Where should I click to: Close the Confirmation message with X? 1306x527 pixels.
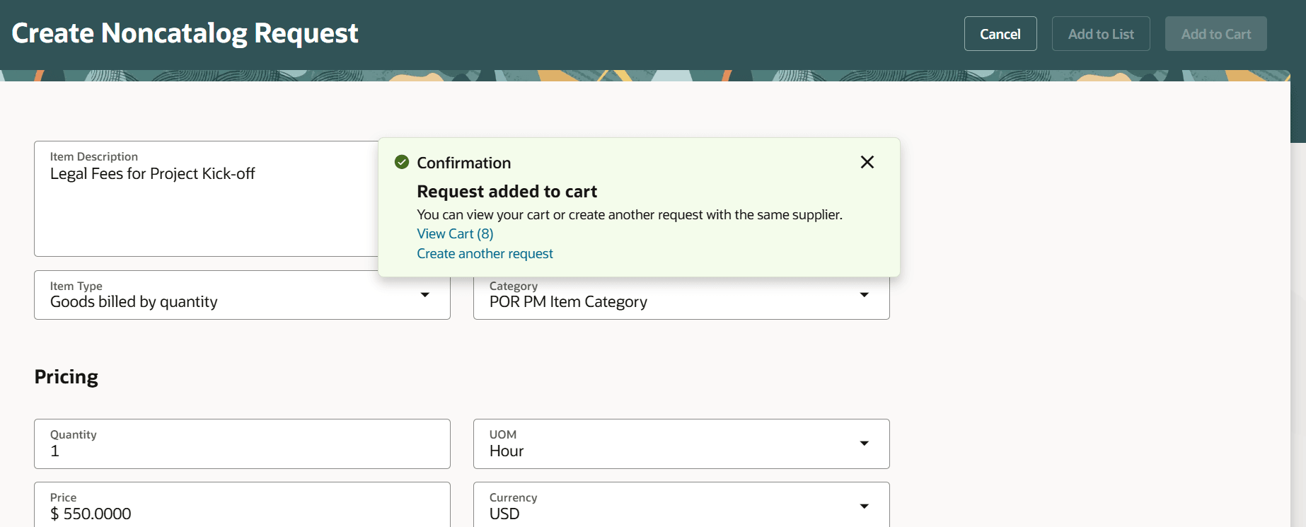(x=867, y=162)
